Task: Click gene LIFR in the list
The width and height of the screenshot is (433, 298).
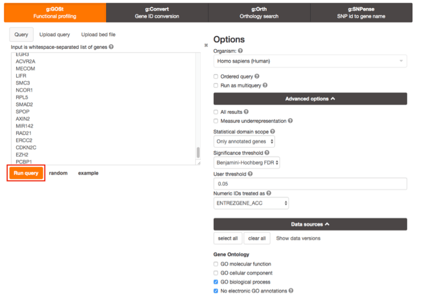Action: pos(21,76)
